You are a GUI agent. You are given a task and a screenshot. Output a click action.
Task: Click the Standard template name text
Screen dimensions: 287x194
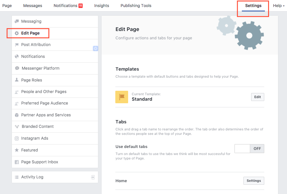[x=142, y=99]
